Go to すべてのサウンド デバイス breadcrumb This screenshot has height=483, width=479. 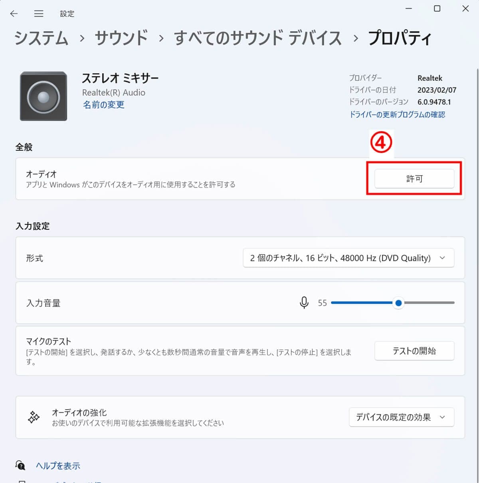tap(258, 38)
